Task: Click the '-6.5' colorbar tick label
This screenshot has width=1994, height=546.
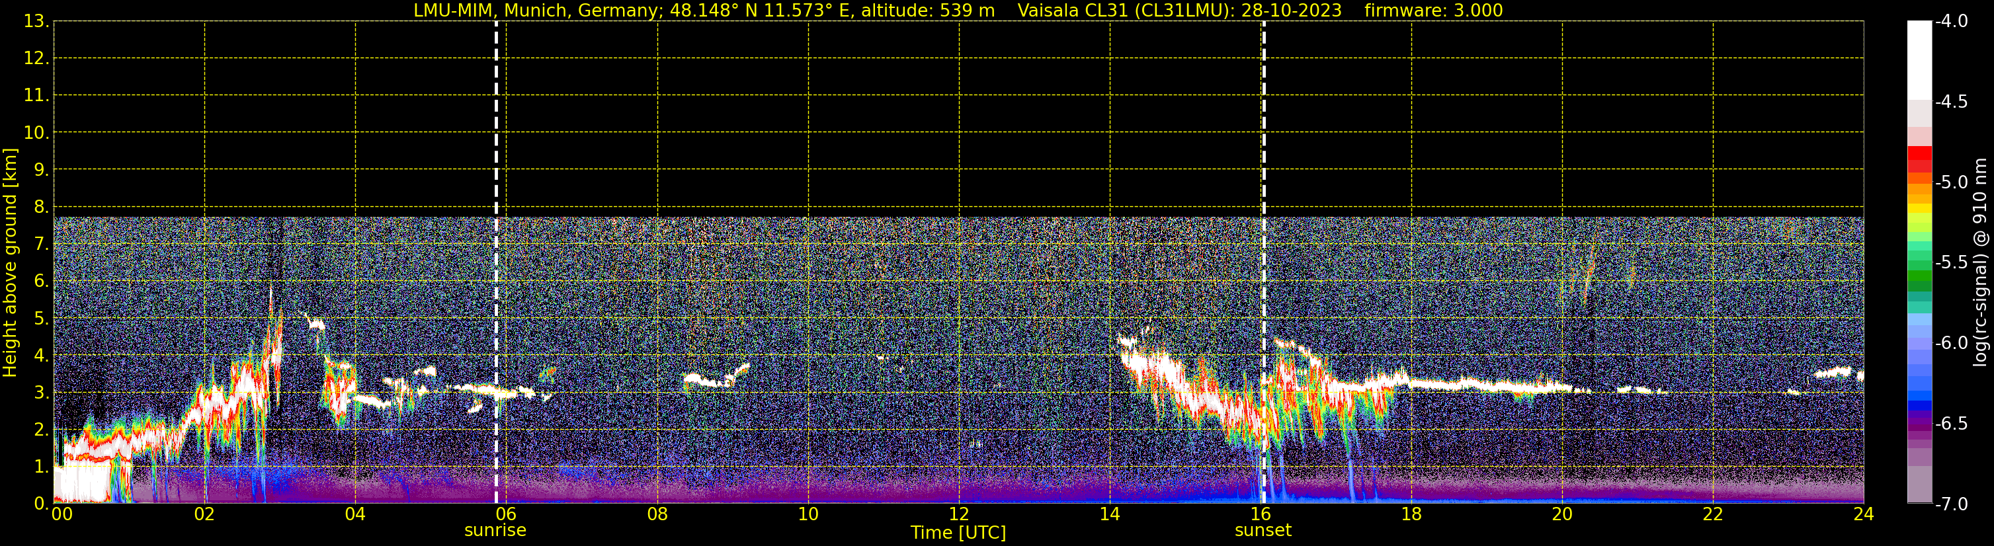Action: [x=1950, y=424]
